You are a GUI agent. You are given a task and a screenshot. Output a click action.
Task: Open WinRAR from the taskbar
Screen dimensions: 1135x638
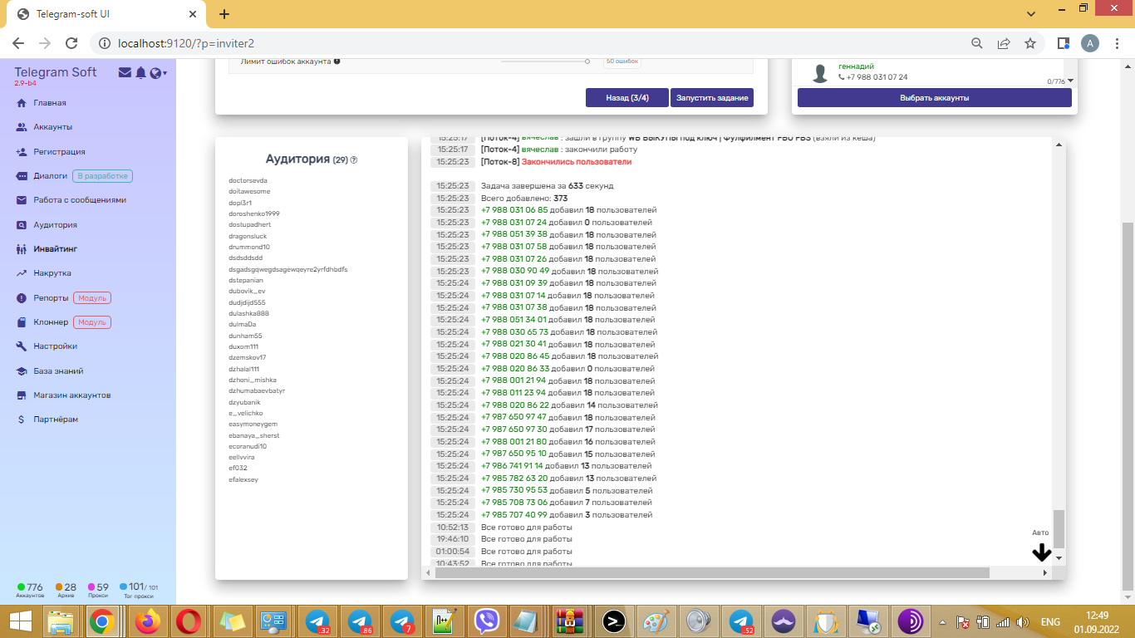point(570,621)
